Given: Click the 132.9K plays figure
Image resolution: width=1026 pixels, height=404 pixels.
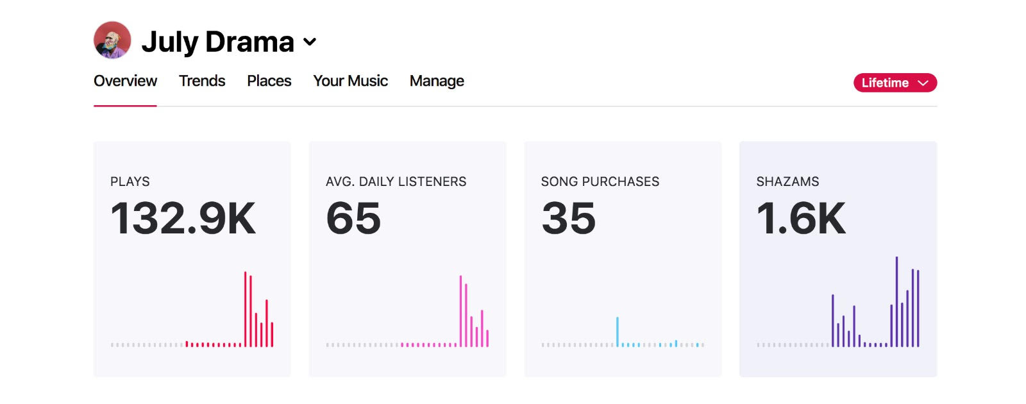Looking at the screenshot, I should click(x=183, y=218).
